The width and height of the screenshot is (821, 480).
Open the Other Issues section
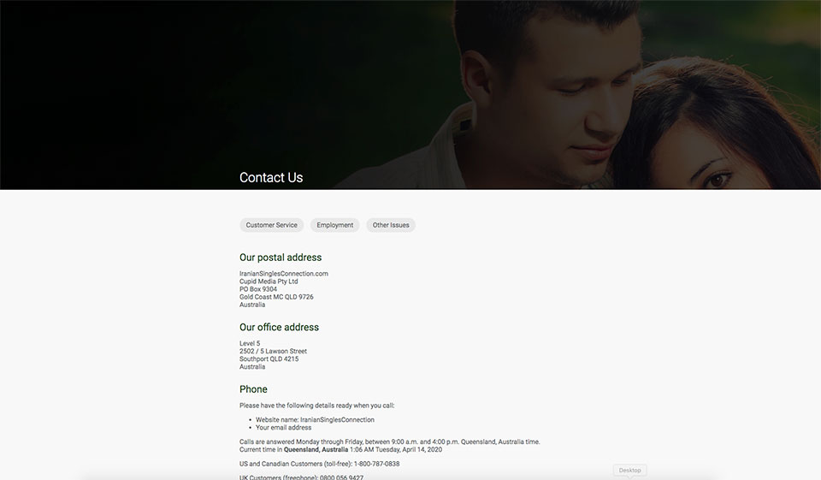coord(391,225)
